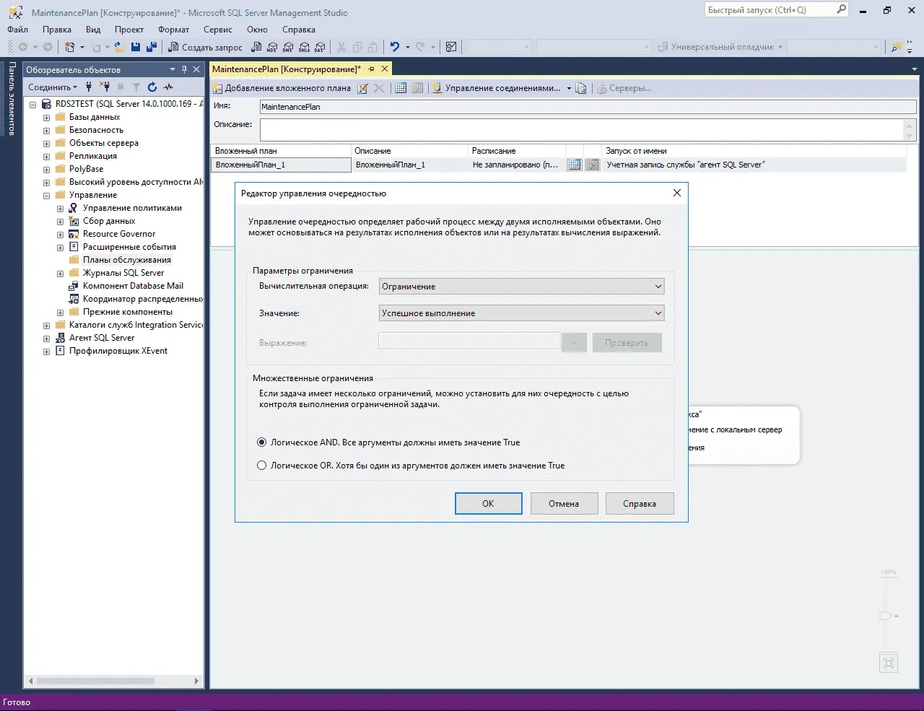Click the Отмена button
Viewport: 924px width, 711px height.
coord(564,504)
